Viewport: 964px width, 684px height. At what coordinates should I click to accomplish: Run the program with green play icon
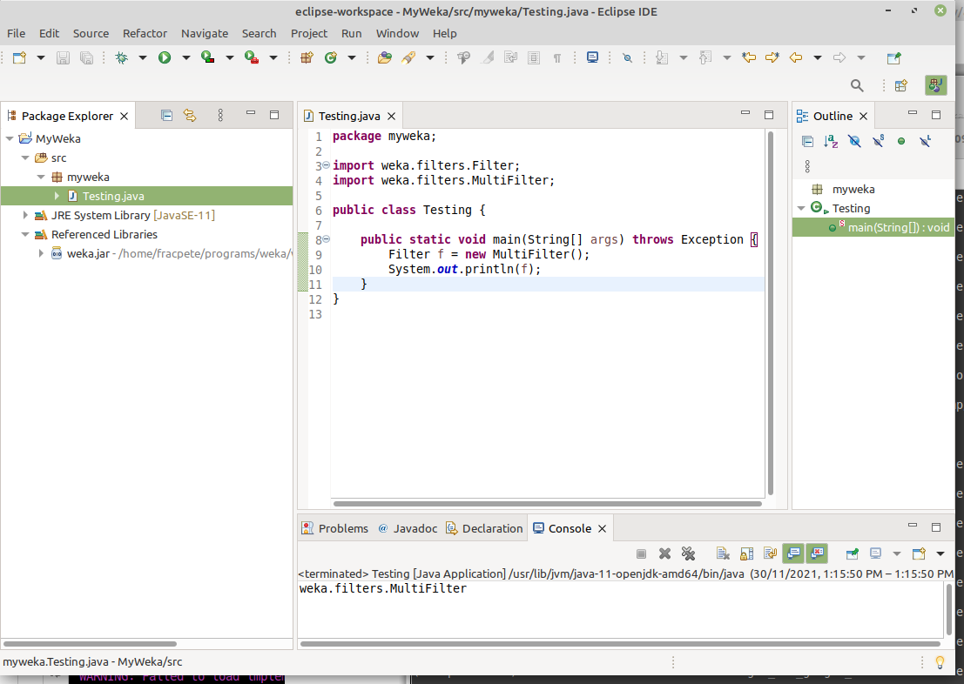click(165, 57)
